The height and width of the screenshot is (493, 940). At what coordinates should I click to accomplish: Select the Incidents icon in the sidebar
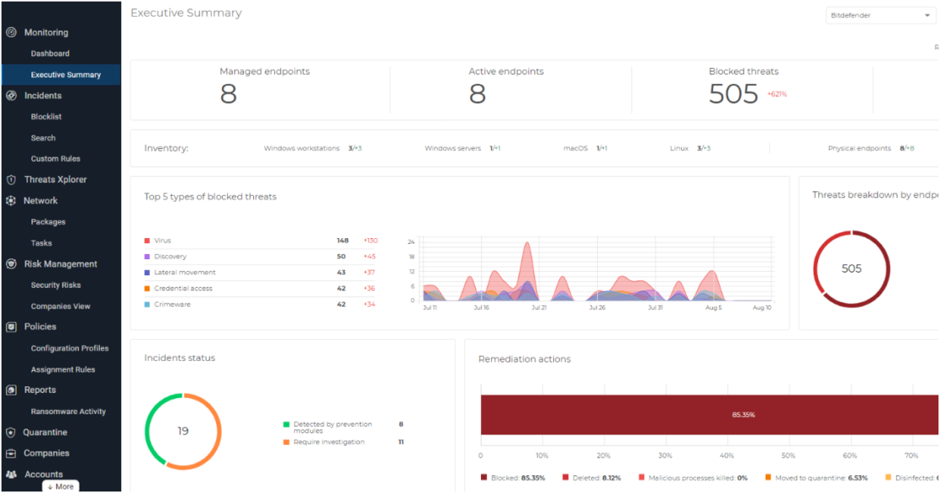(x=9, y=95)
